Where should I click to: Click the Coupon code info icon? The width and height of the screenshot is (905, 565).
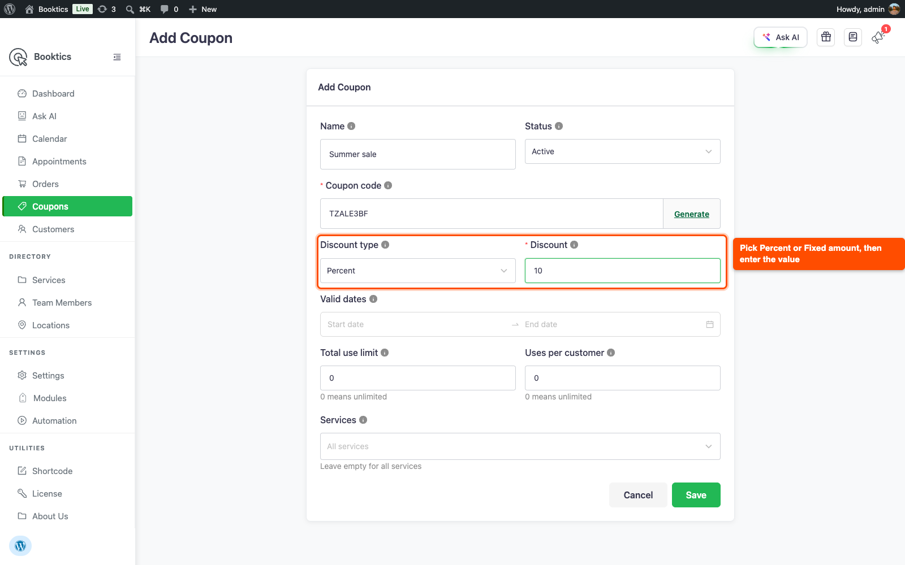click(388, 185)
